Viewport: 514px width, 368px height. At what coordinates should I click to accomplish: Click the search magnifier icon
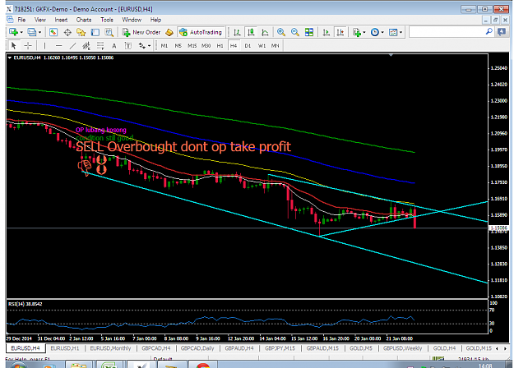pos(489,32)
